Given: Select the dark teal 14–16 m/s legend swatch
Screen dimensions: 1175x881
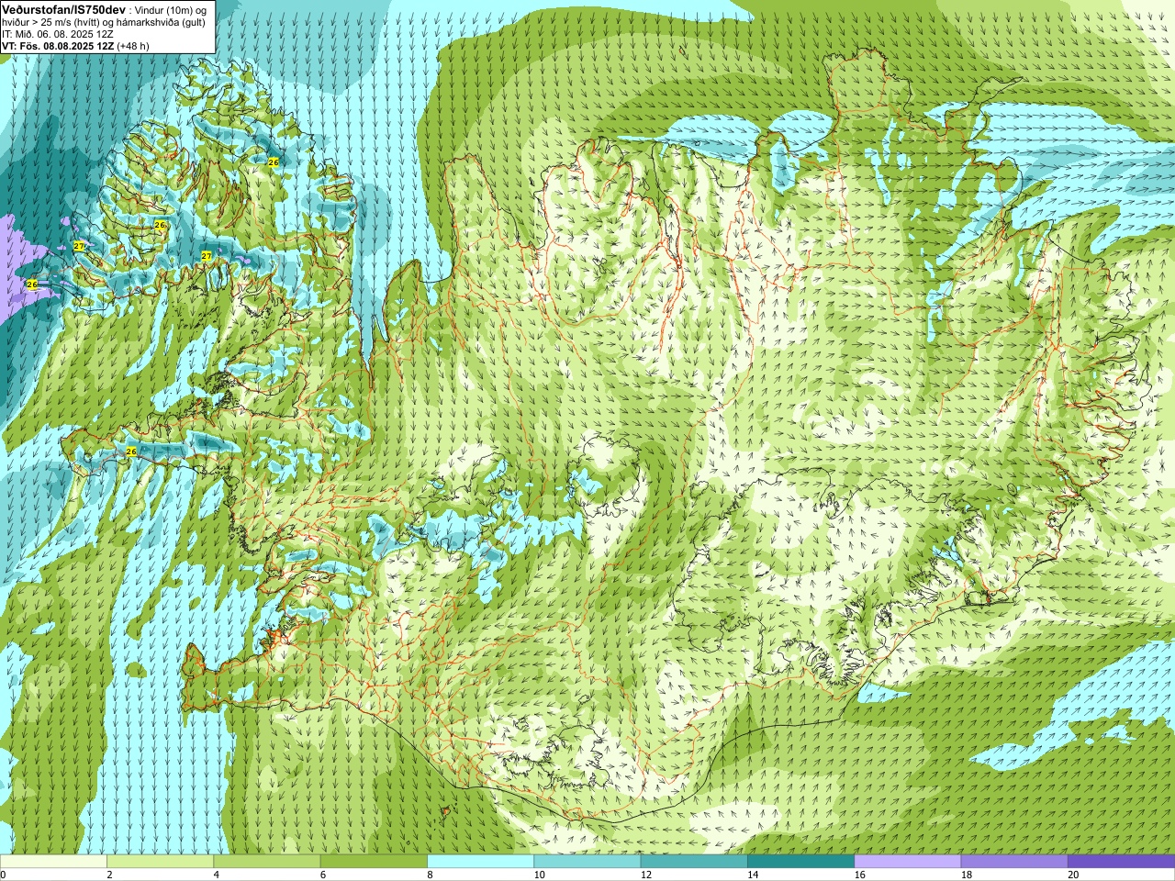Looking at the screenshot, I should [x=801, y=862].
